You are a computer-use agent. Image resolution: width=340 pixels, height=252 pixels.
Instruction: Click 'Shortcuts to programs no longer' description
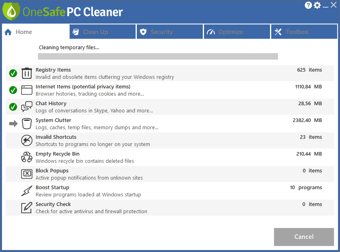click(x=93, y=144)
